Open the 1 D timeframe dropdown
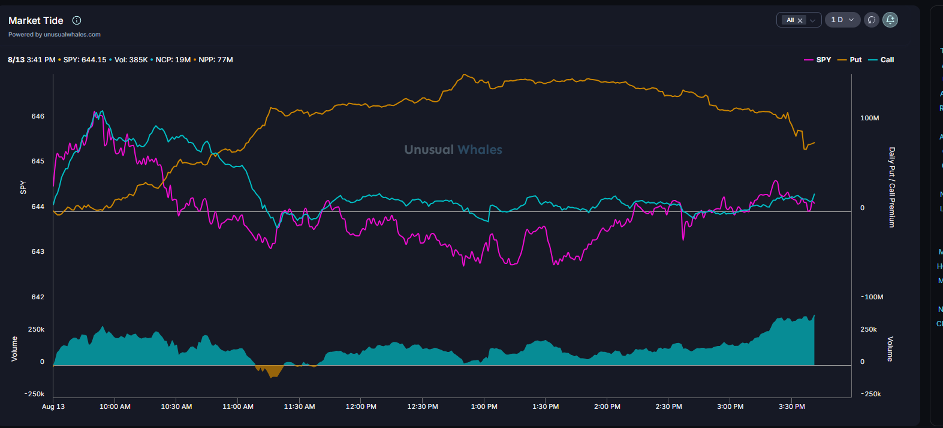This screenshot has height=428, width=943. tap(842, 20)
